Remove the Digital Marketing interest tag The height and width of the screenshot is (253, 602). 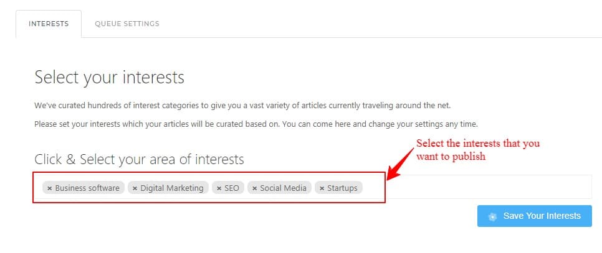coord(135,188)
